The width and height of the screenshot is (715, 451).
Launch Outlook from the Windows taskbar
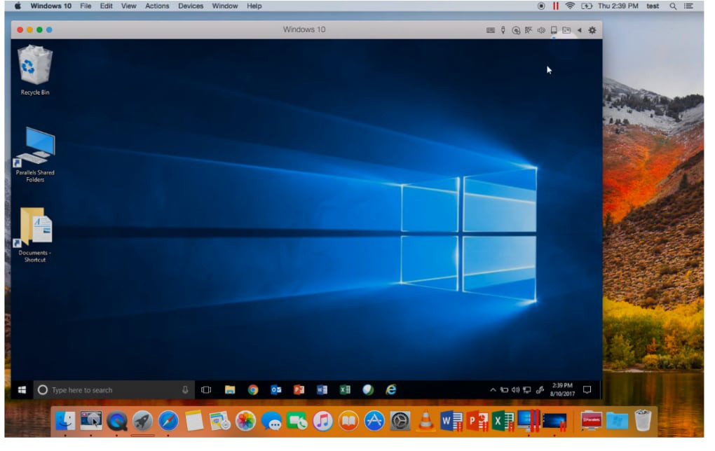276,390
